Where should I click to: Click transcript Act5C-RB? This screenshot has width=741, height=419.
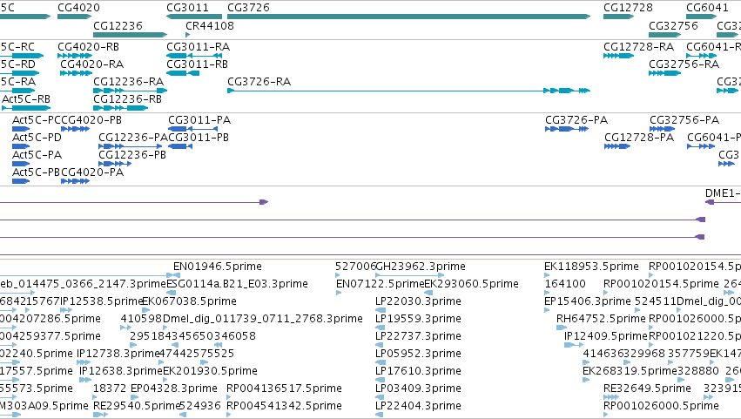coord(26,98)
